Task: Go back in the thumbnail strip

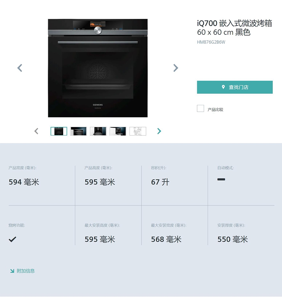Action: click(x=36, y=131)
